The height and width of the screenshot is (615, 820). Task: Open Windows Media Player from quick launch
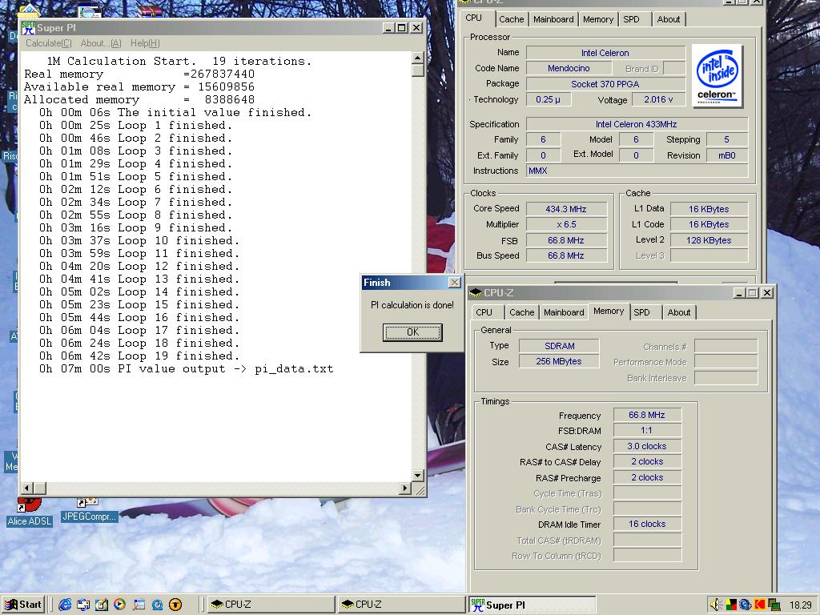tap(120, 605)
